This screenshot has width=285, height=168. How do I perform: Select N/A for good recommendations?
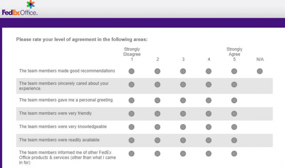point(260,71)
